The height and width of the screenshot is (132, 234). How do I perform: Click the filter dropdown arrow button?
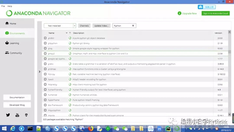(x=74, y=26)
